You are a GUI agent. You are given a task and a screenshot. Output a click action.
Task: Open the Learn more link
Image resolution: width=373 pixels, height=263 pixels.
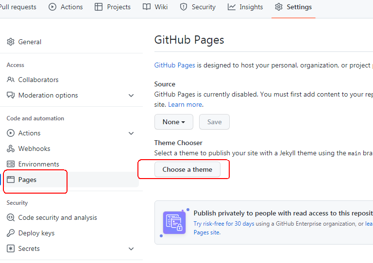tap(185, 104)
